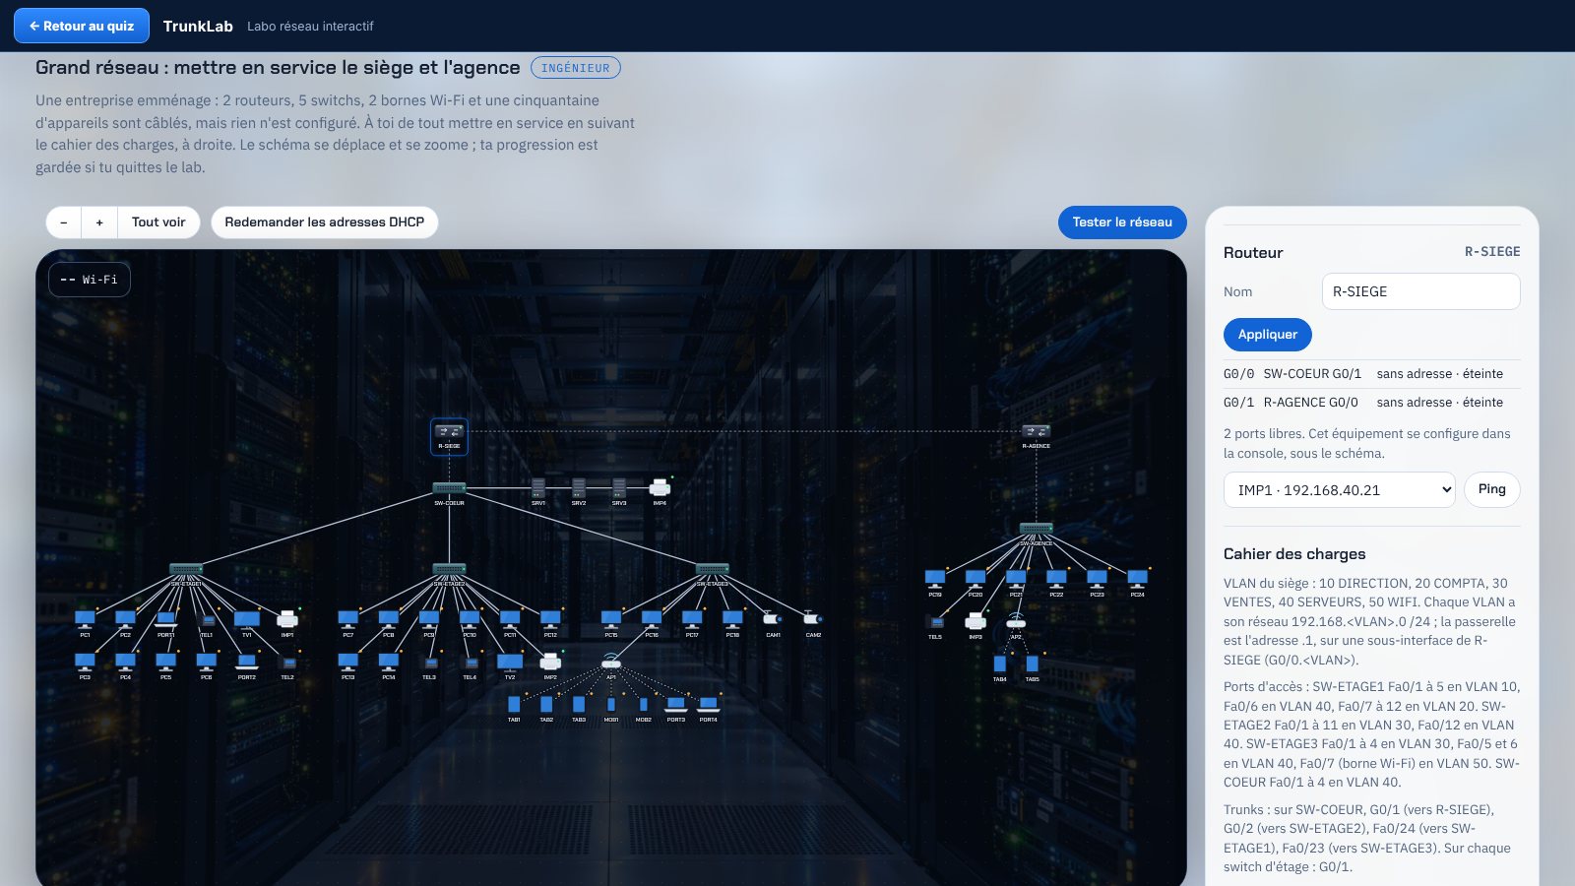Select the AP1 Wi-Fi access point
This screenshot has height=886, width=1575.
click(611, 662)
